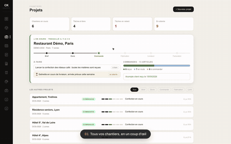The height and width of the screenshot is (144, 231).
Task: Click progress dashes on Appartement, Yvelines row
Action: pos(112,99)
